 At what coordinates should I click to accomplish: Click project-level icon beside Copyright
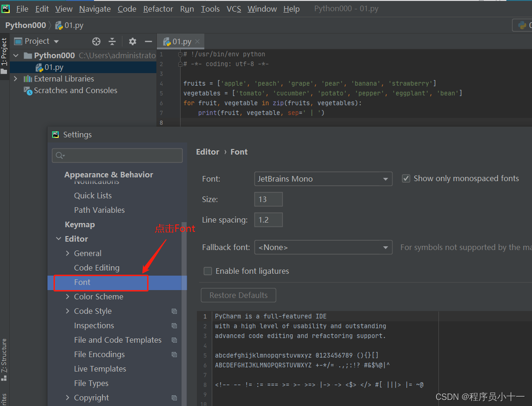(175, 398)
